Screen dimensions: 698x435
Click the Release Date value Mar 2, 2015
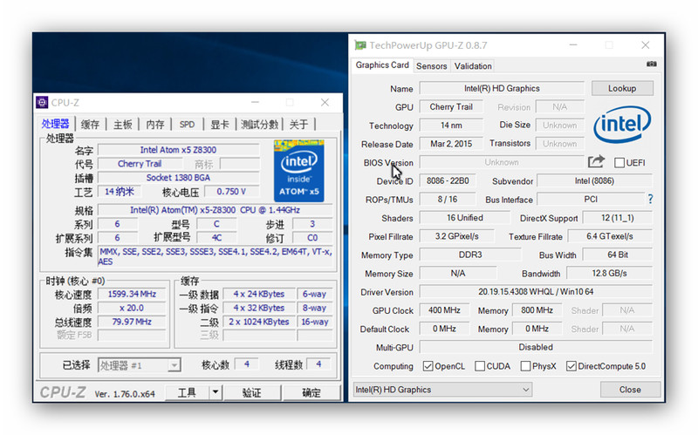click(x=451, y=144)
